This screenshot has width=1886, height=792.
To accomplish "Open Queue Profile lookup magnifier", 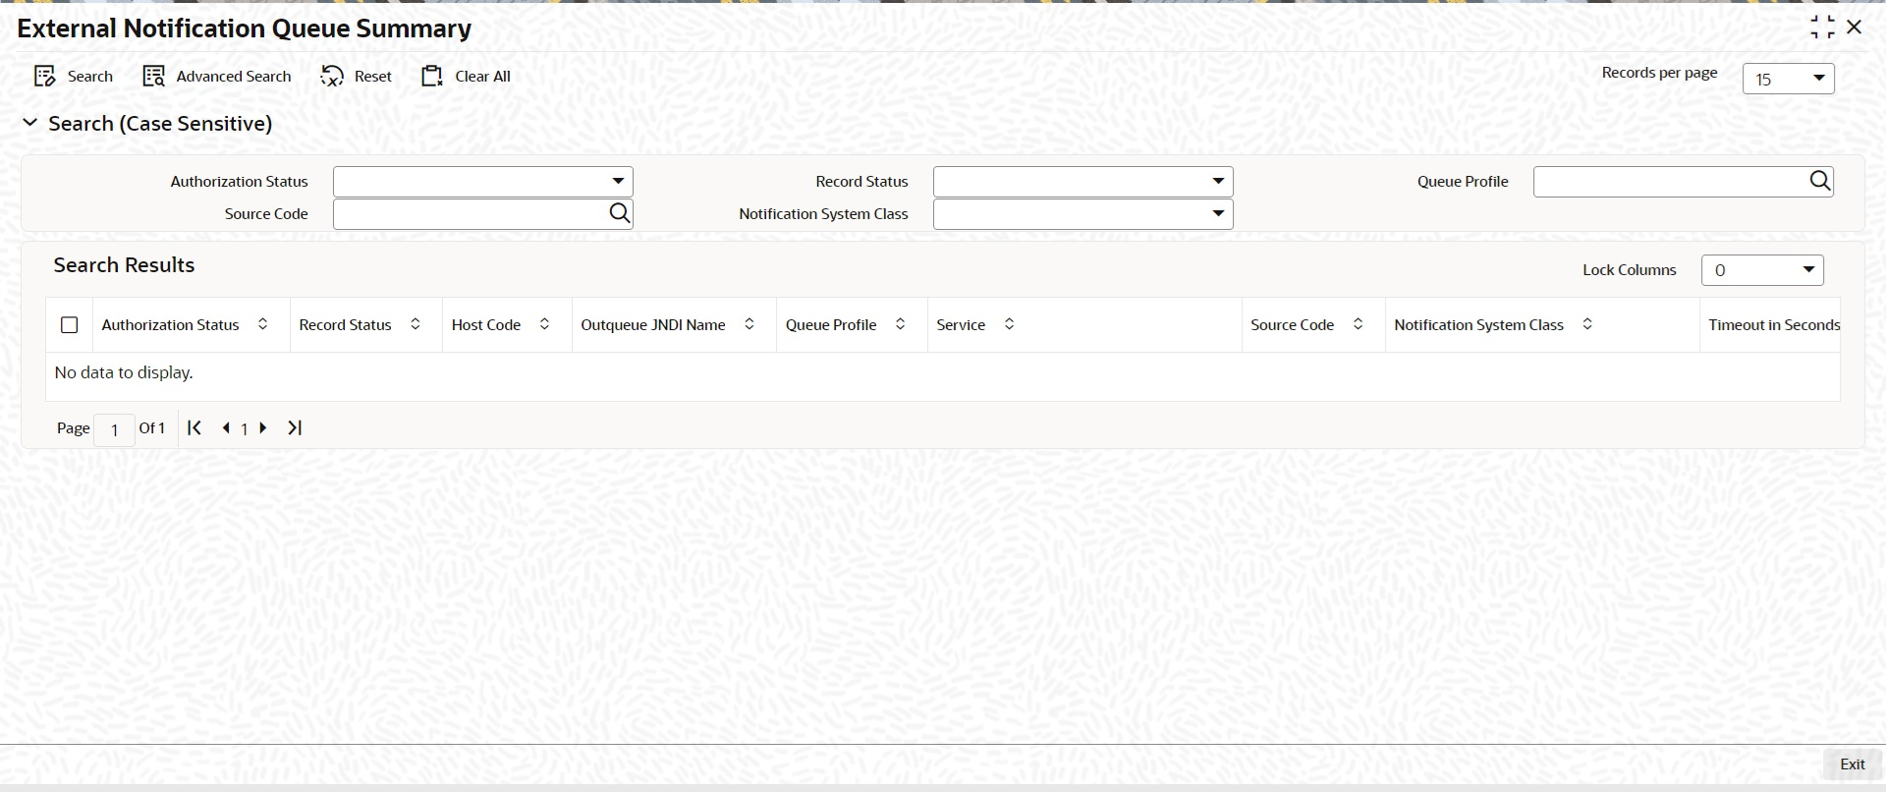I will click(1819, 181).
